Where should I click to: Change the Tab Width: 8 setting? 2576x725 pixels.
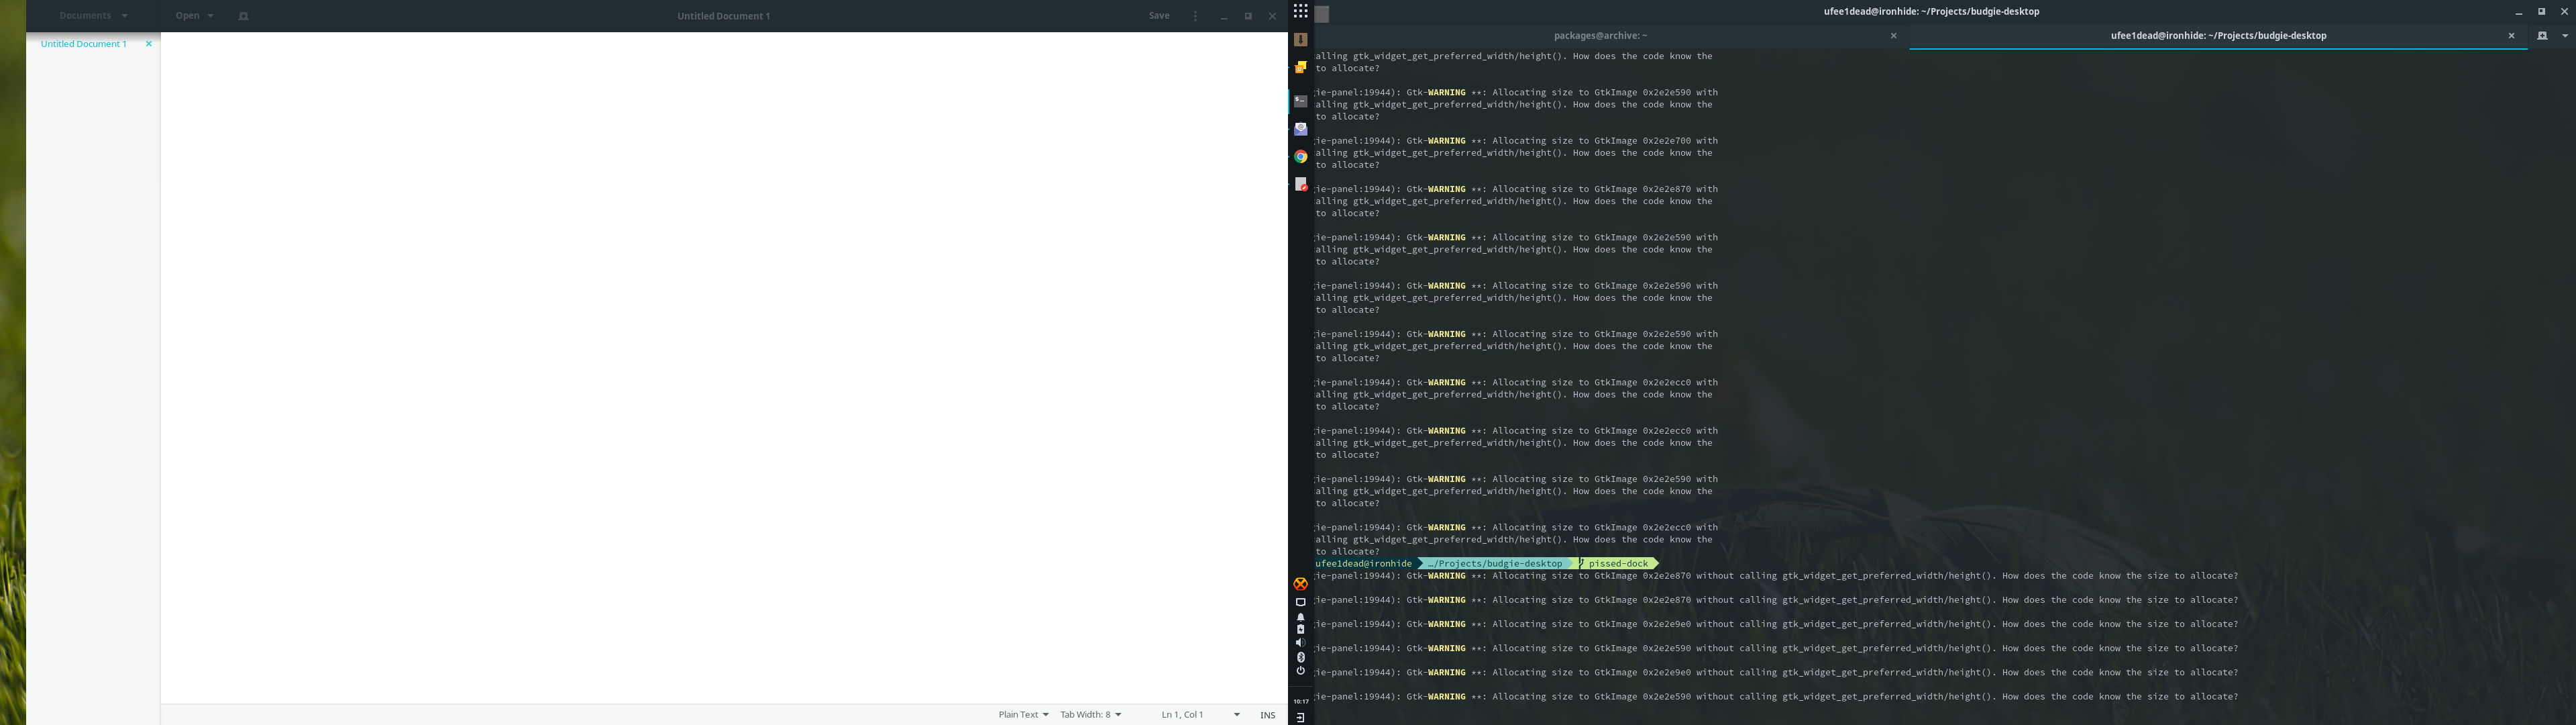[1091, 715]
